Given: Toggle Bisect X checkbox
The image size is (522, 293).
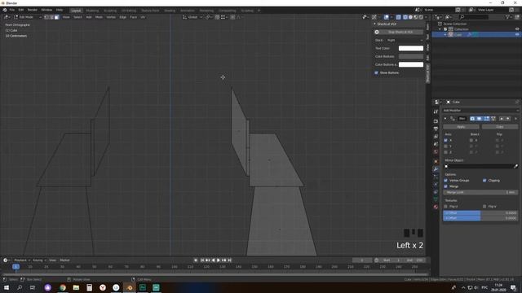Looking at the screenshot, I should click(x=471, y=140).
